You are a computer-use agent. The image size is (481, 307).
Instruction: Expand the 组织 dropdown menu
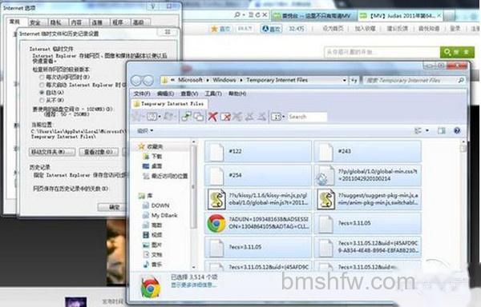(x=145, y=131)
